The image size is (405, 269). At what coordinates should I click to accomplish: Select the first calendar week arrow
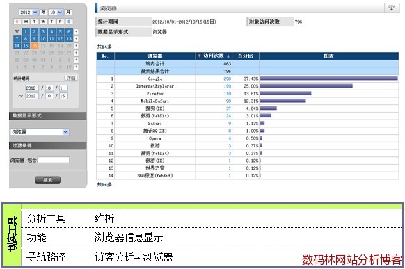(x=76, y=31)
